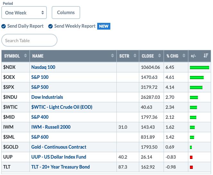Open UUP - US Dollar Index Fund link
Image resolution: width=213 pixels, height=175 pixels.
coord(59,157)
